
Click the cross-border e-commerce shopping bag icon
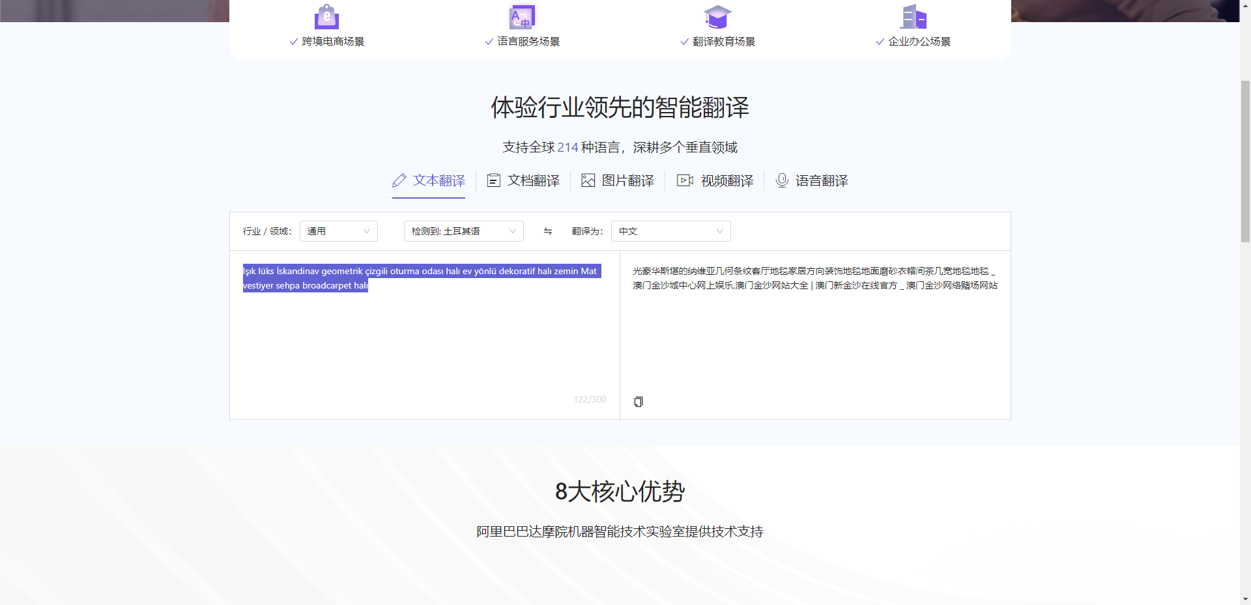326,16
